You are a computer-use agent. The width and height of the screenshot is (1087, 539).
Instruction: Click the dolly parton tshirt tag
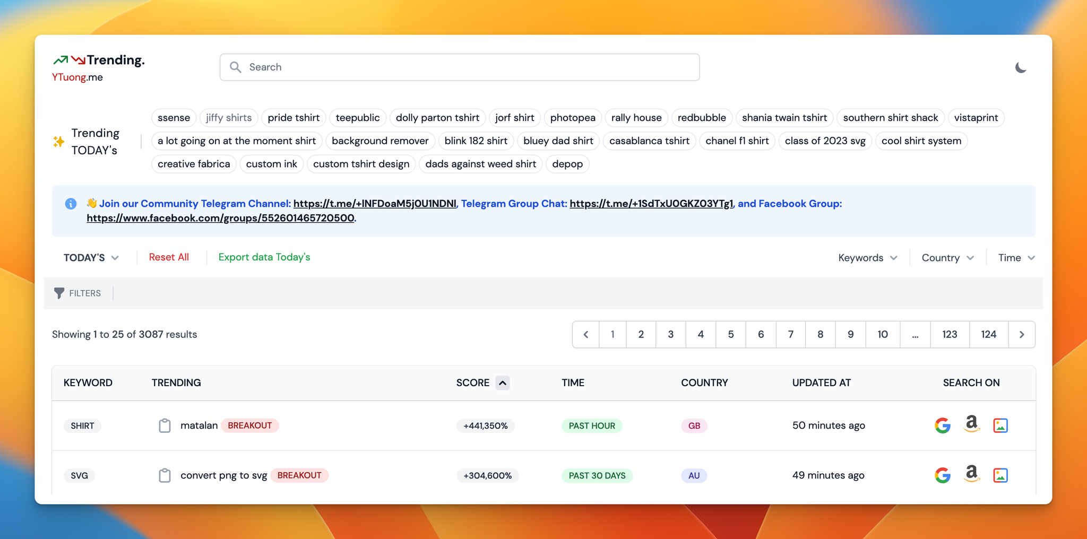click(437, 118)
